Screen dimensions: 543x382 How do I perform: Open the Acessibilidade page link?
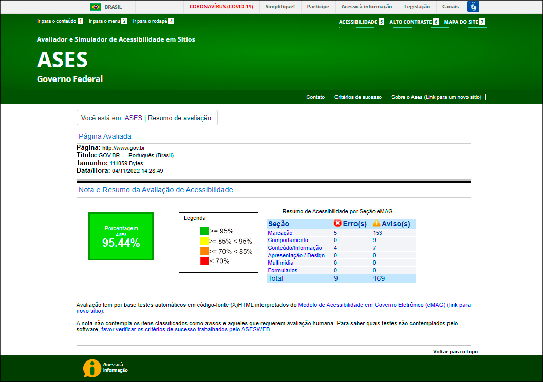pyautogui.click(x=358, y=22)
